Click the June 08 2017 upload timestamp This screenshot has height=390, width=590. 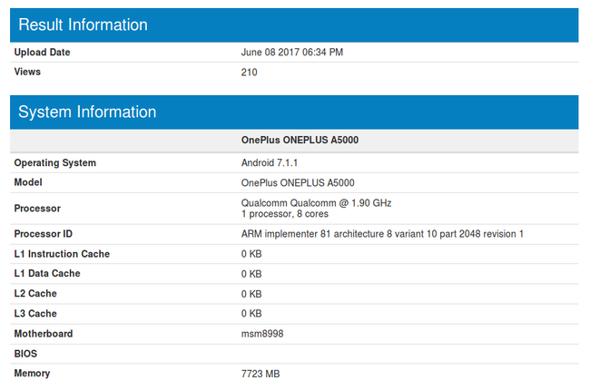(x=291, y=53)
